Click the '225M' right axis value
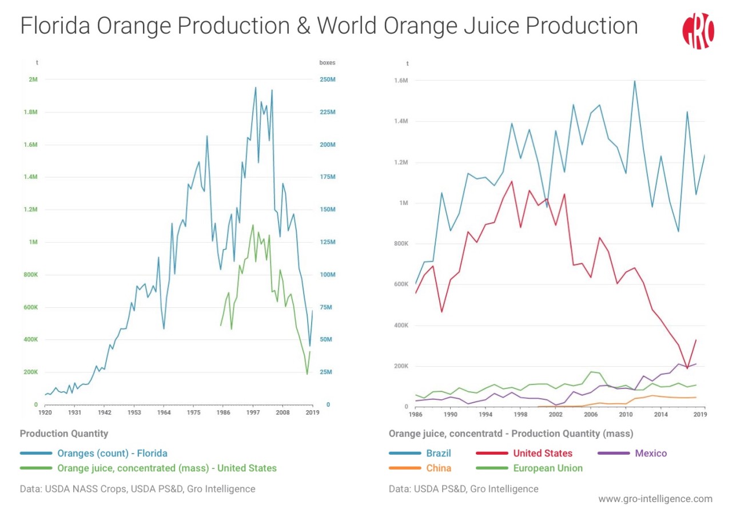The image size is (732, 509). [x=327, y=112]
